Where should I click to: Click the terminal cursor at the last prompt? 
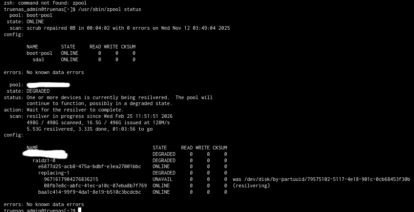point(79,210)
